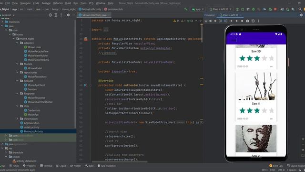Take an emulator screenshot with camera icon
This screenshot has height=172, width=305.
pyautogui.click(x=247, y=21)
